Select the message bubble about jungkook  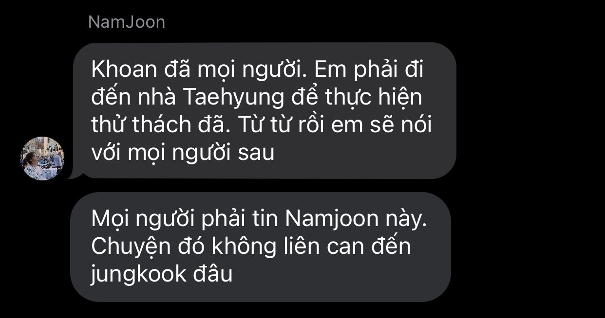260,247
